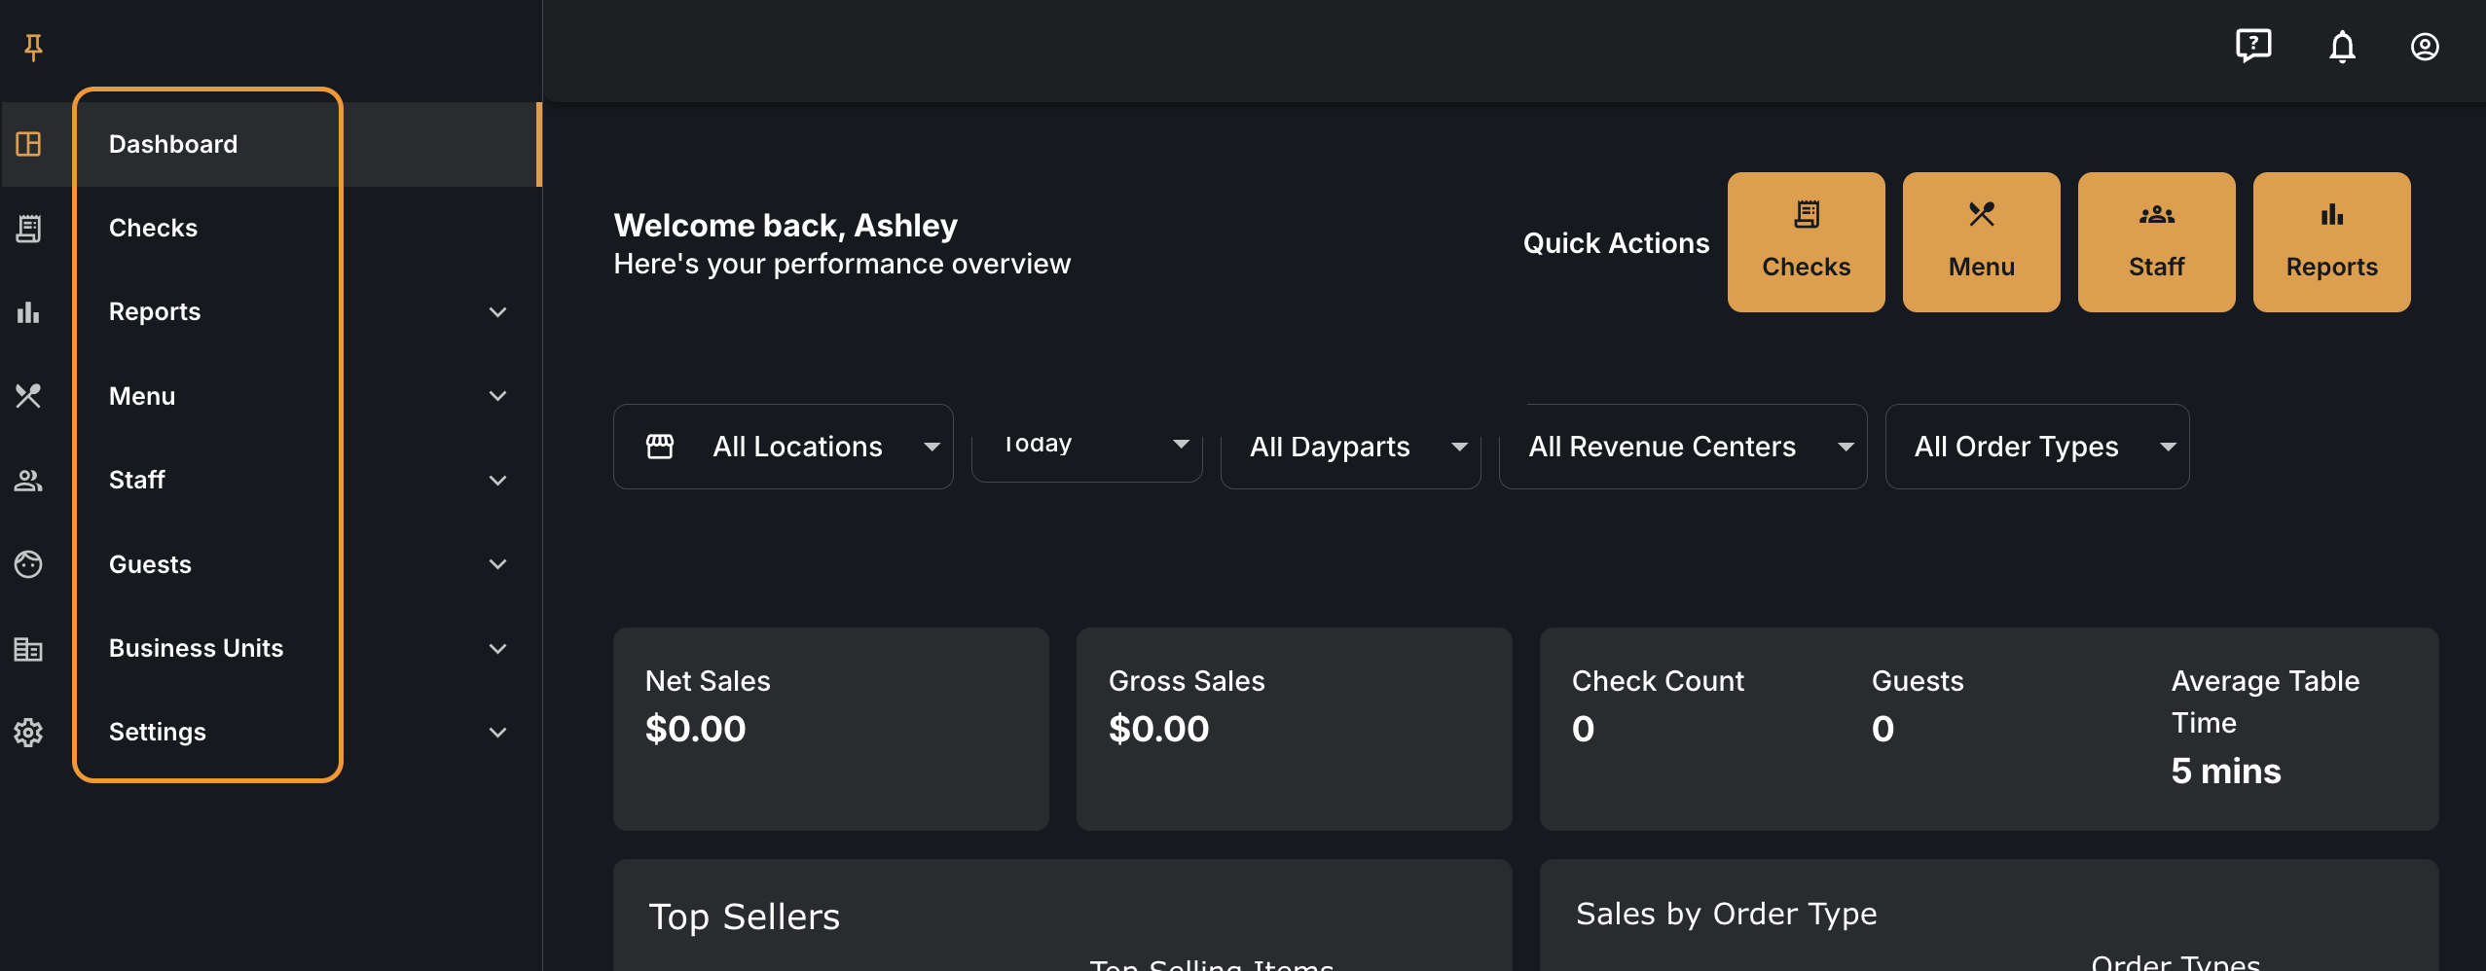Image resolution: width=2486 pixels, height=971 pixels.
Task: Click the Net Sales $0.00 card
Action: (831, 729)
